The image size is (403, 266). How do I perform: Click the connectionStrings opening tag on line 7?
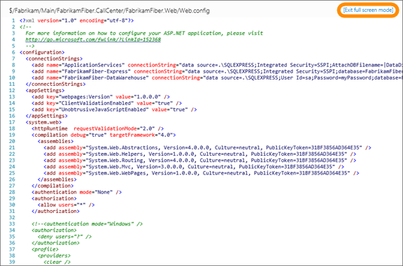(x=54, y=59)
